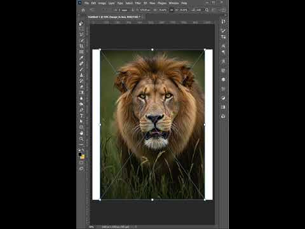305x229 pixels.
Task: Select the Clone Stamp tool
Action: (x=81, y=75)
